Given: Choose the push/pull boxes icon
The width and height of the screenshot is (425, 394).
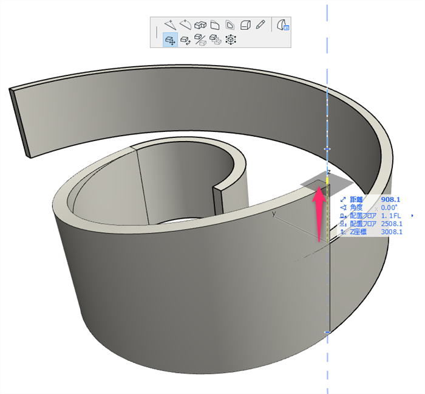Looking at the screenshot, I should (200, 26).
